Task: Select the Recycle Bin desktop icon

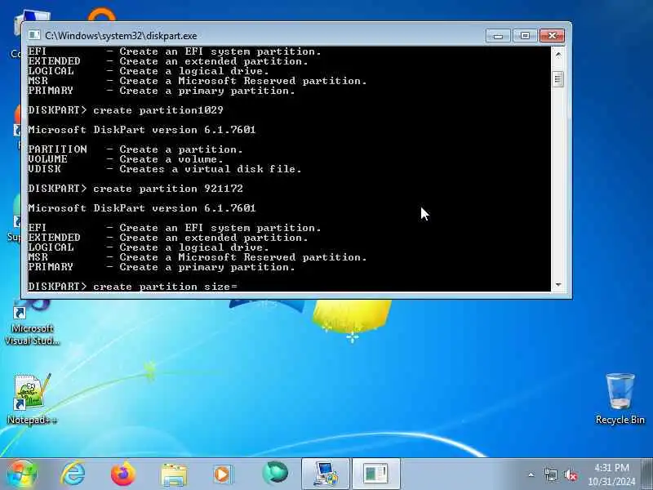Action: point(620,399)
